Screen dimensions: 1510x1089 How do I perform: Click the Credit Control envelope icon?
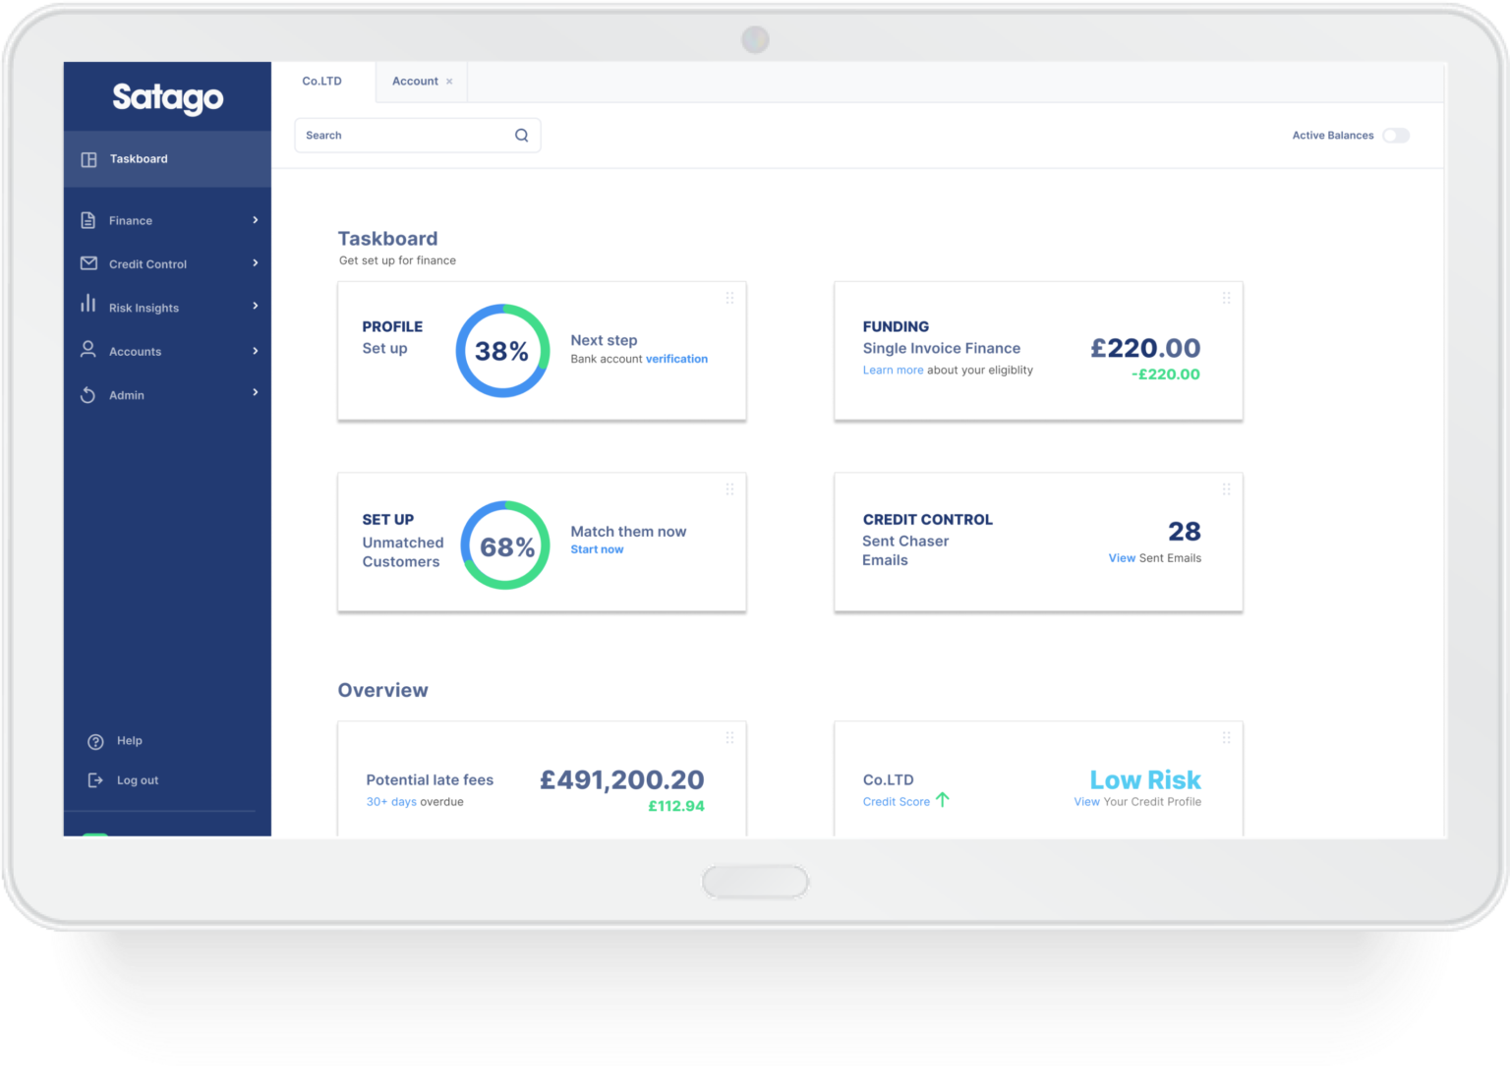click(x=88, y=263)
